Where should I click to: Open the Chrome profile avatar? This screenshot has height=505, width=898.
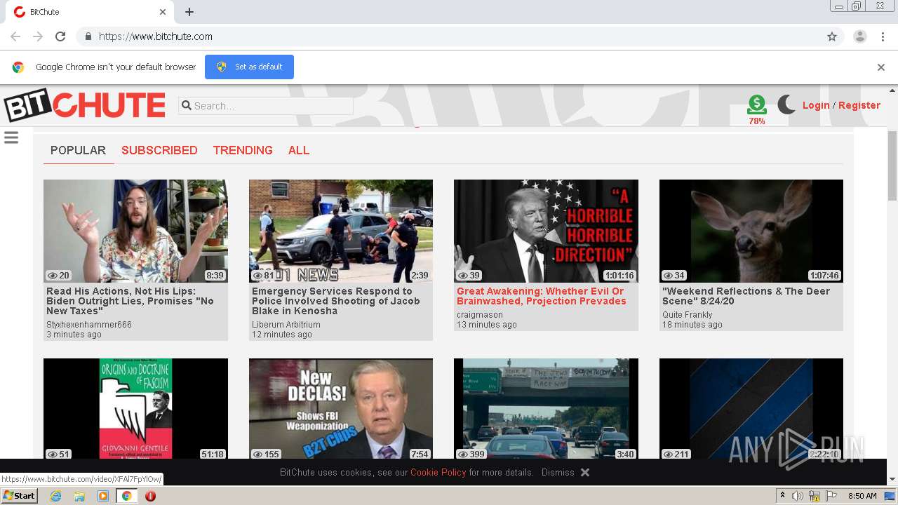[x=859, y=36]
